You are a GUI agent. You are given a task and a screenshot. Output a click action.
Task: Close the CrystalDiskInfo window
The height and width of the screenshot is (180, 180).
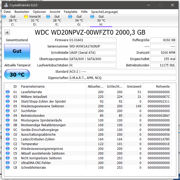coord(172,5)
